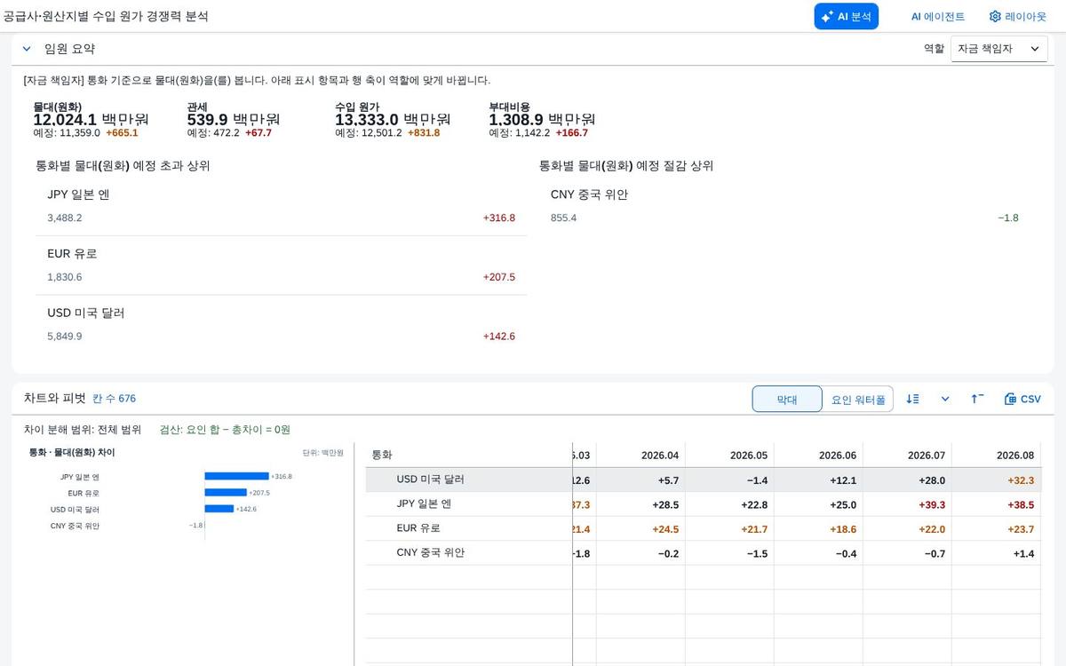The width and height of the screenshot is (1066, 666).
Task: Click CNY cell +1.4 for 2026.08
Action: tap(996, 553)
